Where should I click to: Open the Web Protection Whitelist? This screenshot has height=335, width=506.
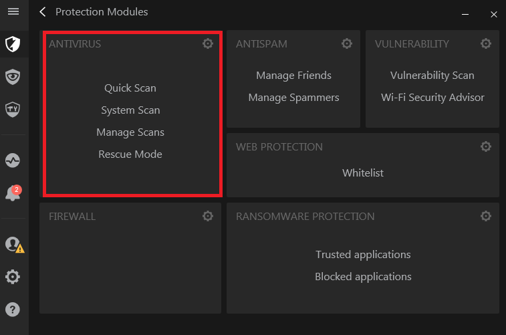point(363,173)
